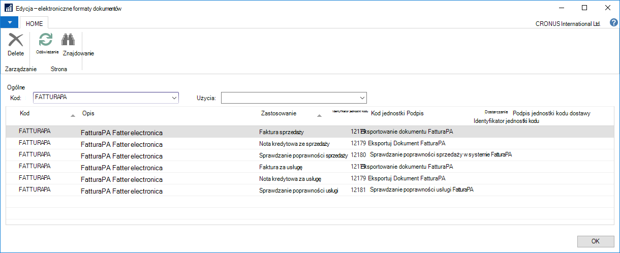Click FATTURAPA in Sprawdzanie poprawności usługi row

pos(35,189)
